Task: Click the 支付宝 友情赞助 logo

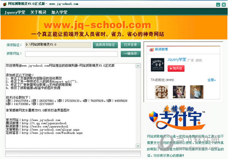Action: pyautogui.click(x=177, y=118)
